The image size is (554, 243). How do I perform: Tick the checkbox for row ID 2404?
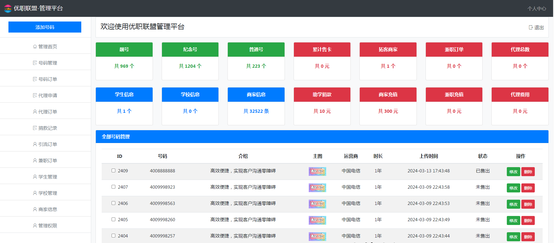point(113,236)
